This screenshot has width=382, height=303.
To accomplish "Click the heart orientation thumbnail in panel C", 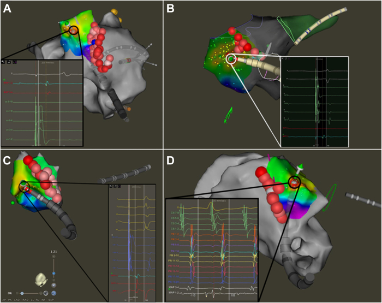I will pos(41,280).
